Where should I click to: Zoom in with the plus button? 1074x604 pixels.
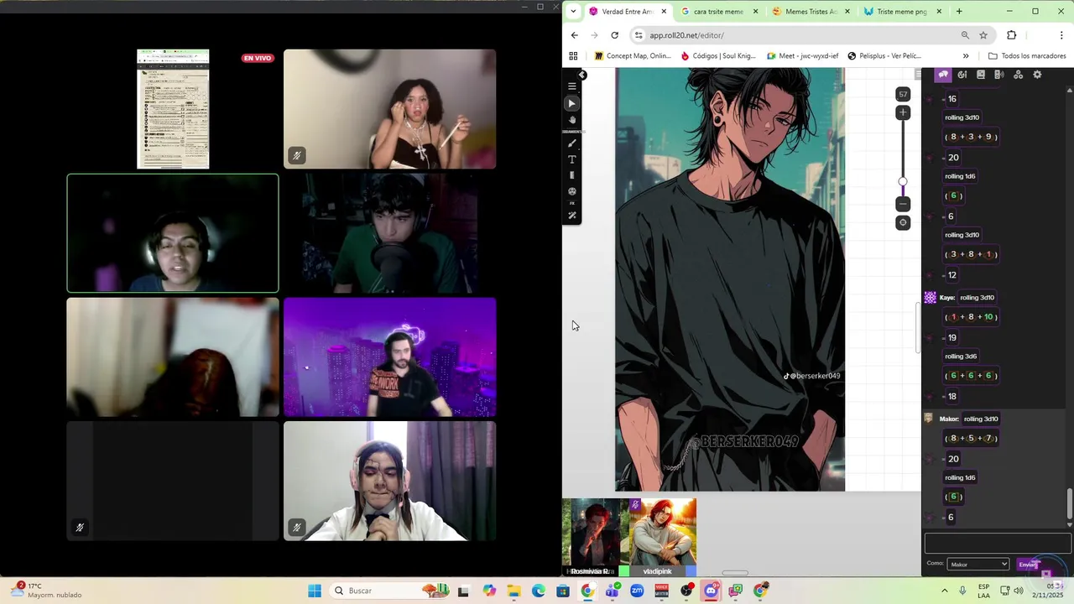(x=903, y=112)
